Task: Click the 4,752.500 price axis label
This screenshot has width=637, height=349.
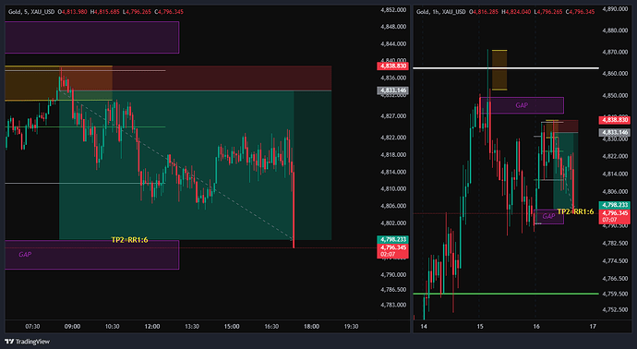Action: click(x=615, y=309)
